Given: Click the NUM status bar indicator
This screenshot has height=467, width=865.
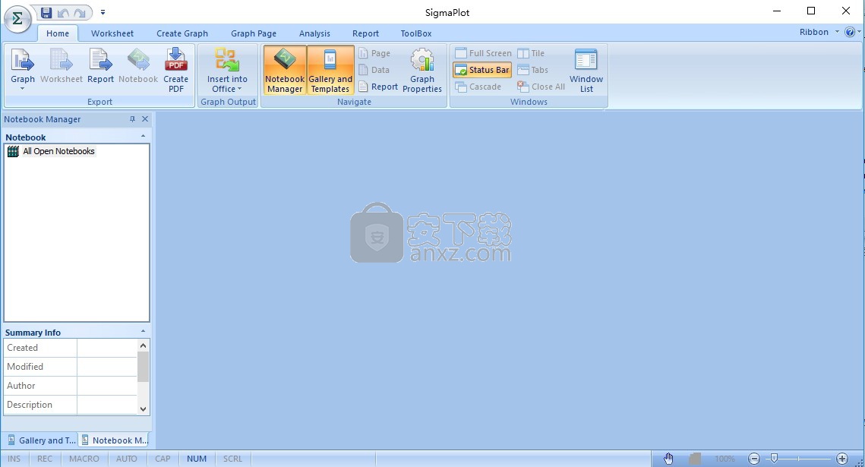Looking at the screenshot, I should pyautogui.click(x=197, y=459).
